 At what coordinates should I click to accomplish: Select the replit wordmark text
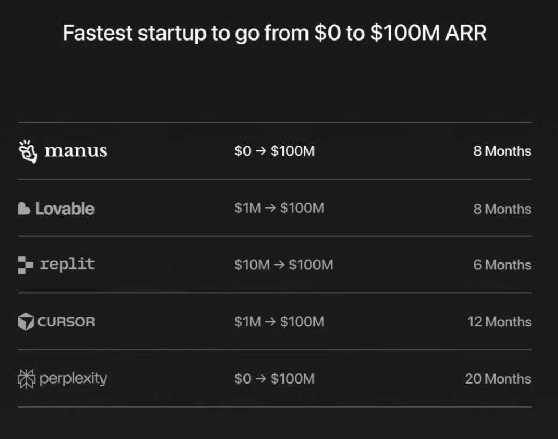click(67, 265)
